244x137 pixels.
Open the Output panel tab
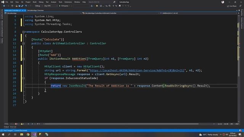pyautogui.click(x=6, y=127)
